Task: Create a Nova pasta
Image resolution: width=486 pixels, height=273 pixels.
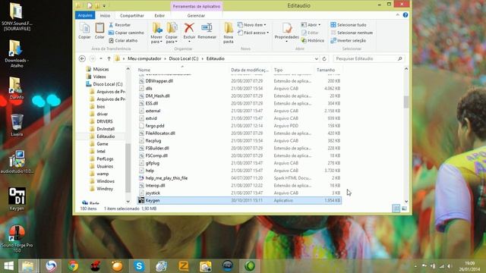Action: 229,33
